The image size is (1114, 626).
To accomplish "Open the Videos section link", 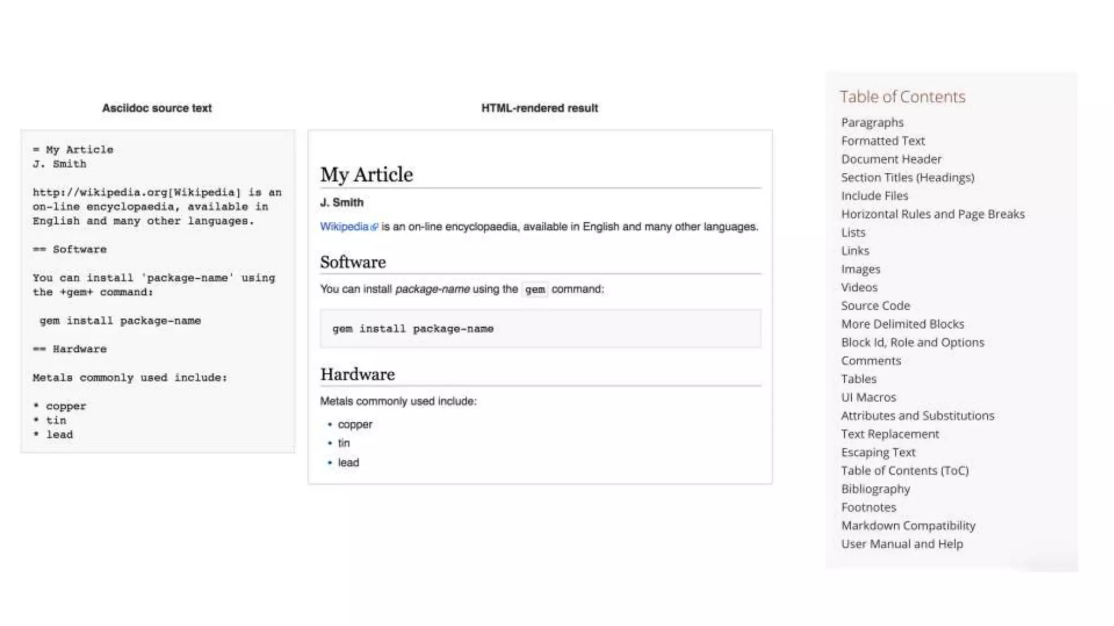I will point(859,287).
